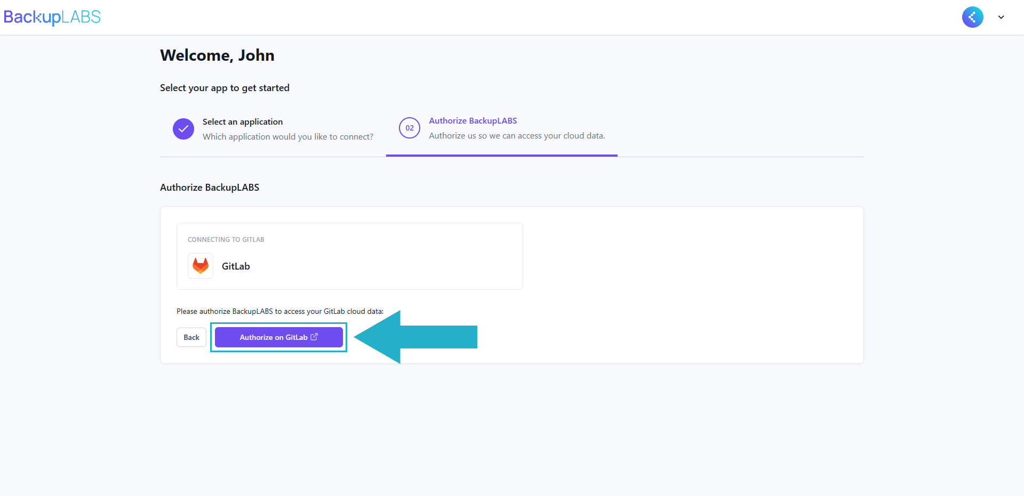The height and width of the screenshot is (496, 1024).
Task: Click the 'Authorize BackupLABS' section heading
Action: click(210, 188)
